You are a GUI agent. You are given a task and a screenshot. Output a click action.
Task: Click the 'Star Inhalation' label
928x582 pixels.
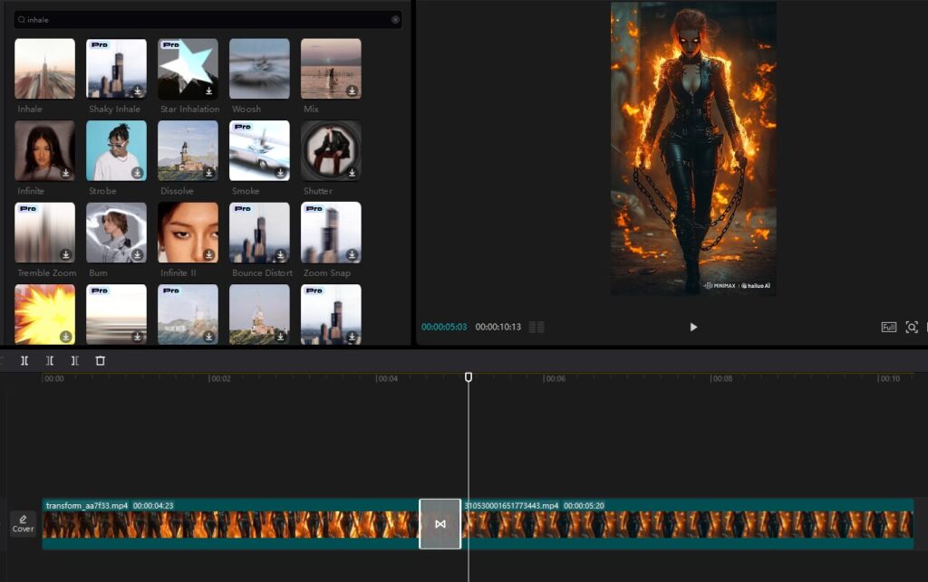190,110
